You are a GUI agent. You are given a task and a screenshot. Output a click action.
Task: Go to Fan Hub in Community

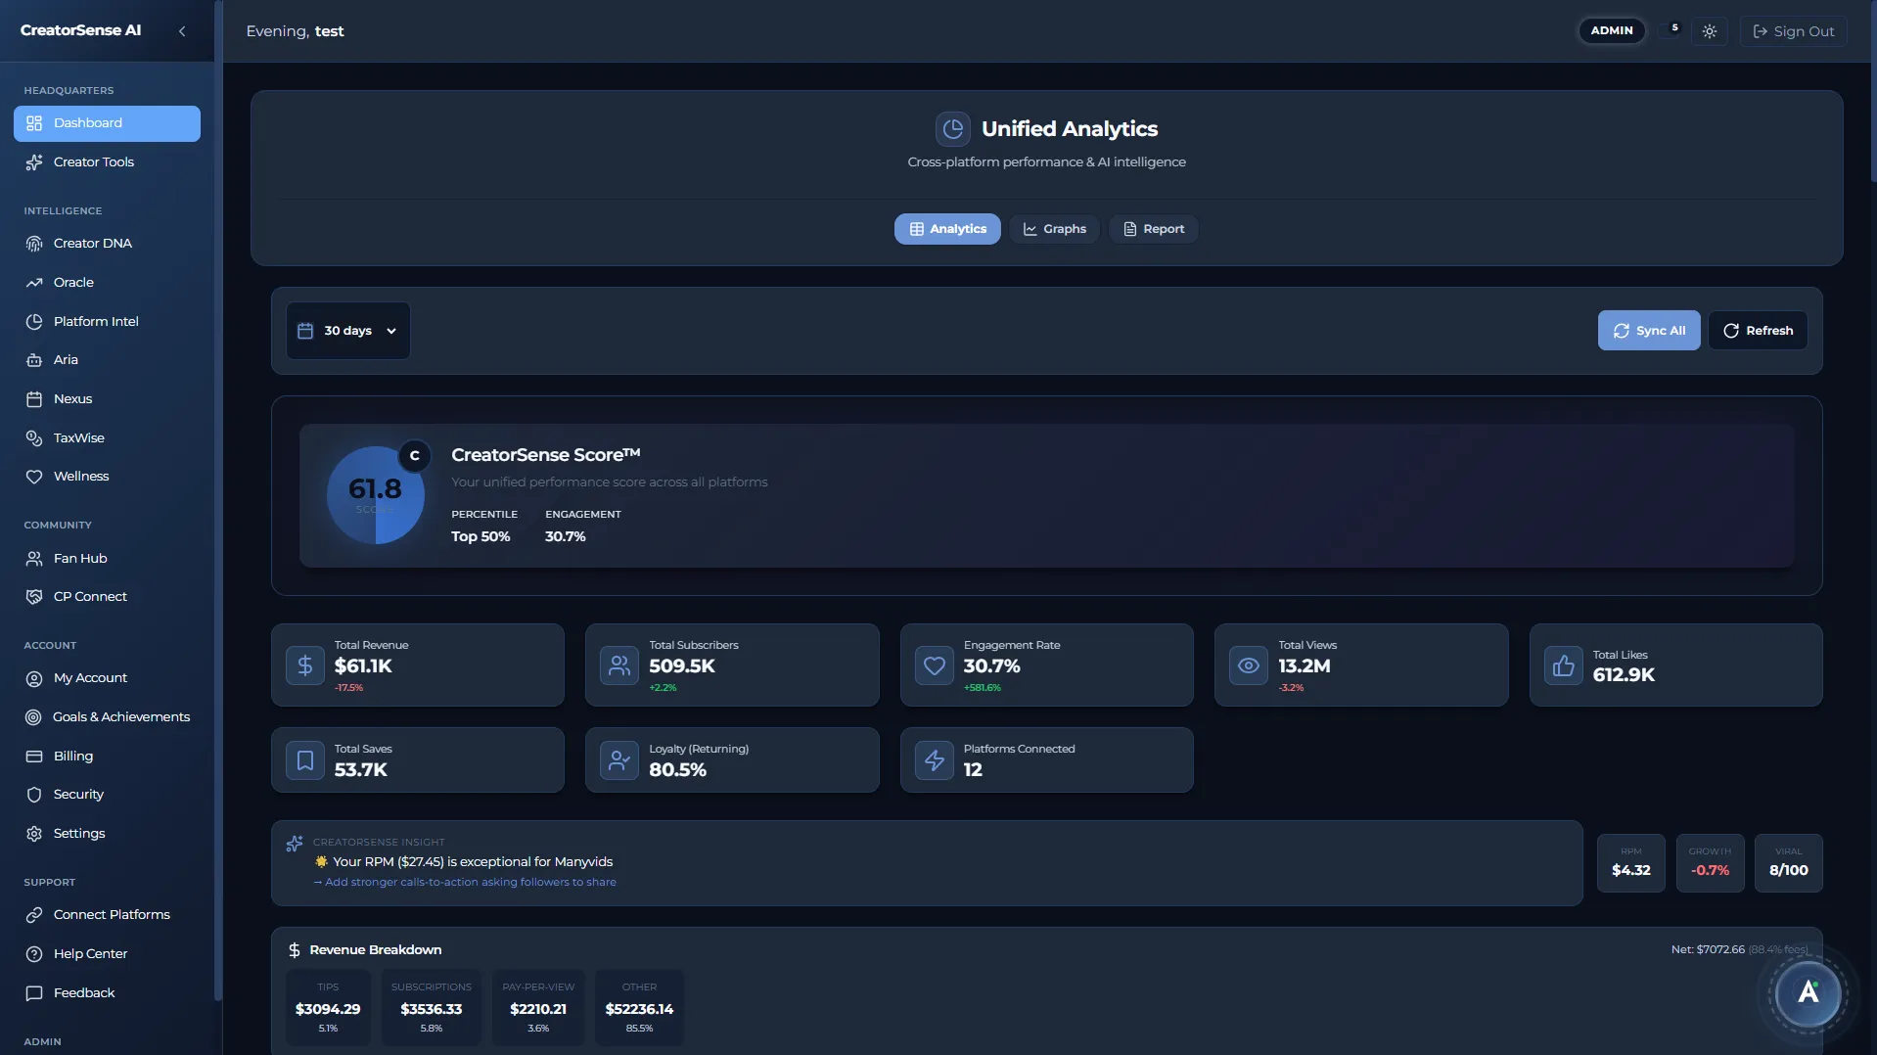coord(78,558)
